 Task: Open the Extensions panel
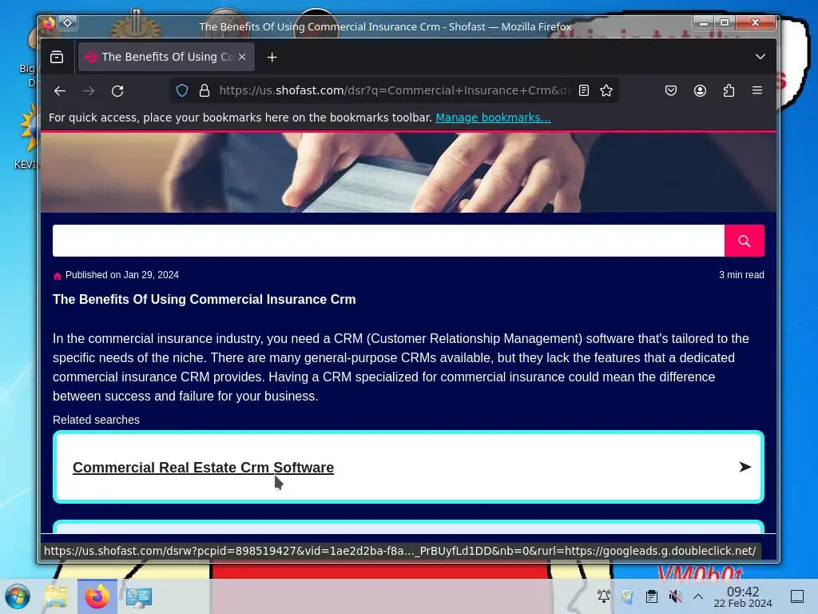tap(729, 90)
